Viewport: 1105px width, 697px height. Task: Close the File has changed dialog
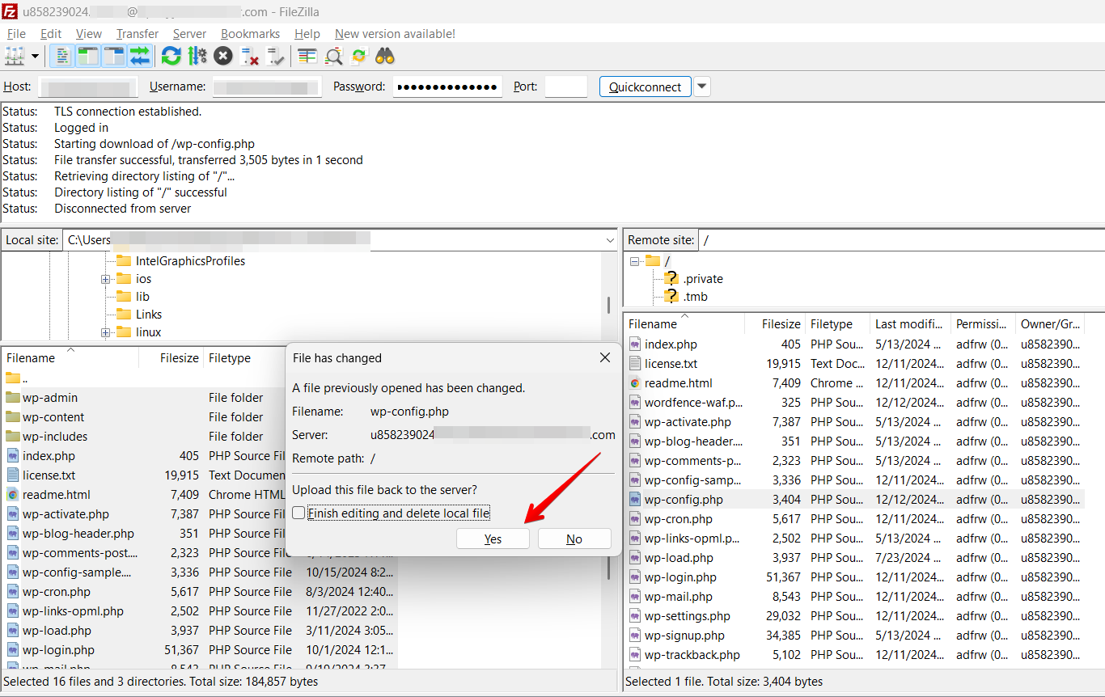click(x=604, y=357)
